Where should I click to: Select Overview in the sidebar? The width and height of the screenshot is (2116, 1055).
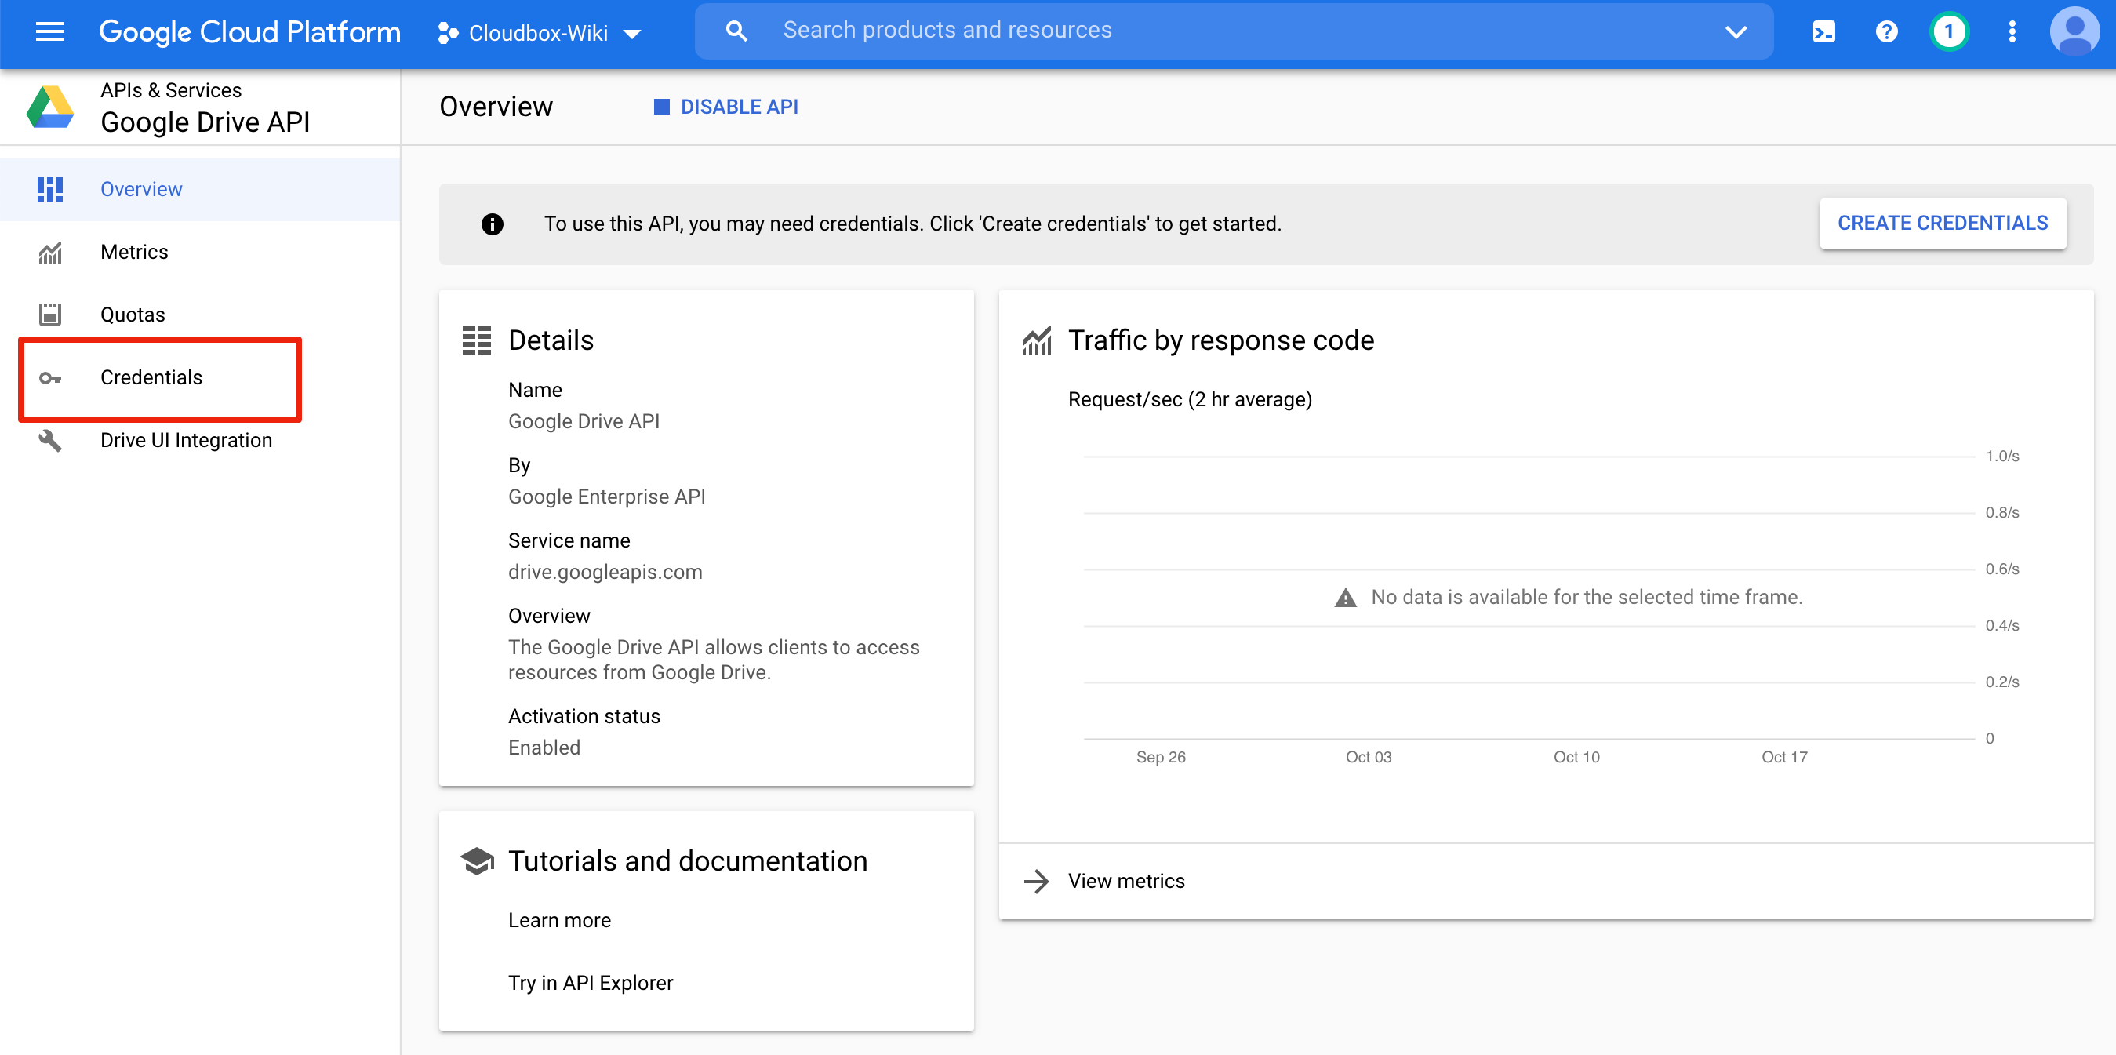201,190
